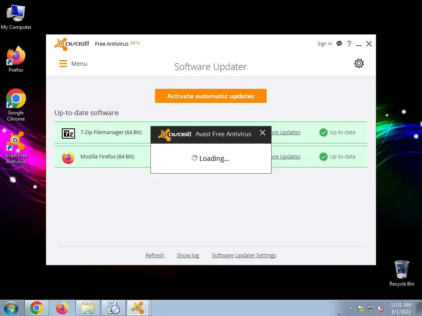Click Avast logo in the Loading popup
This screenshot has height=316, width=422.
pos(175,135)
